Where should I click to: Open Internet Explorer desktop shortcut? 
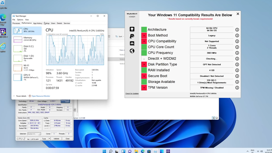click(x=3, y=48)
